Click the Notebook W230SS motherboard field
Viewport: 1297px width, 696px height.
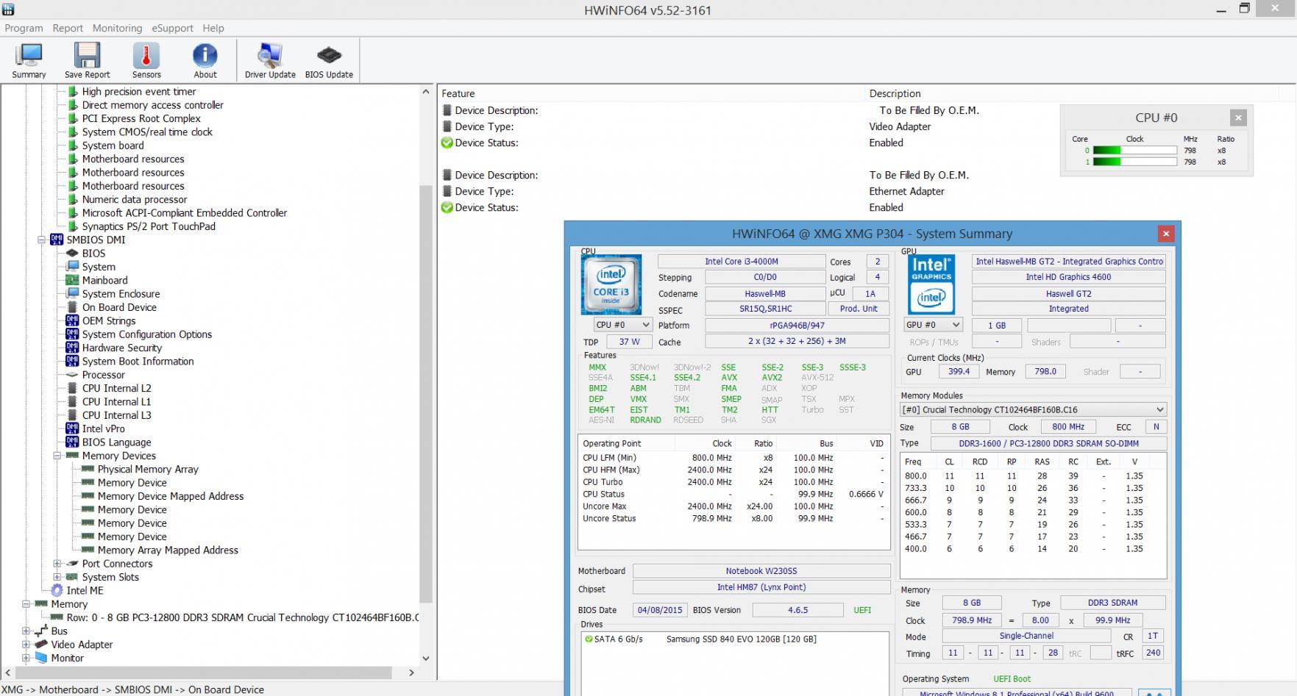(761, 571)
